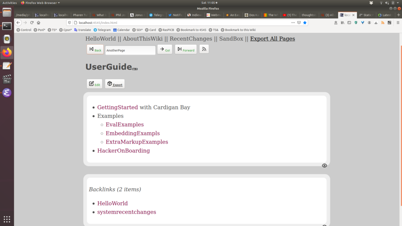Click the browser home icon
Viewport: 402px width, 226px height.
click(x=38, y=22)
